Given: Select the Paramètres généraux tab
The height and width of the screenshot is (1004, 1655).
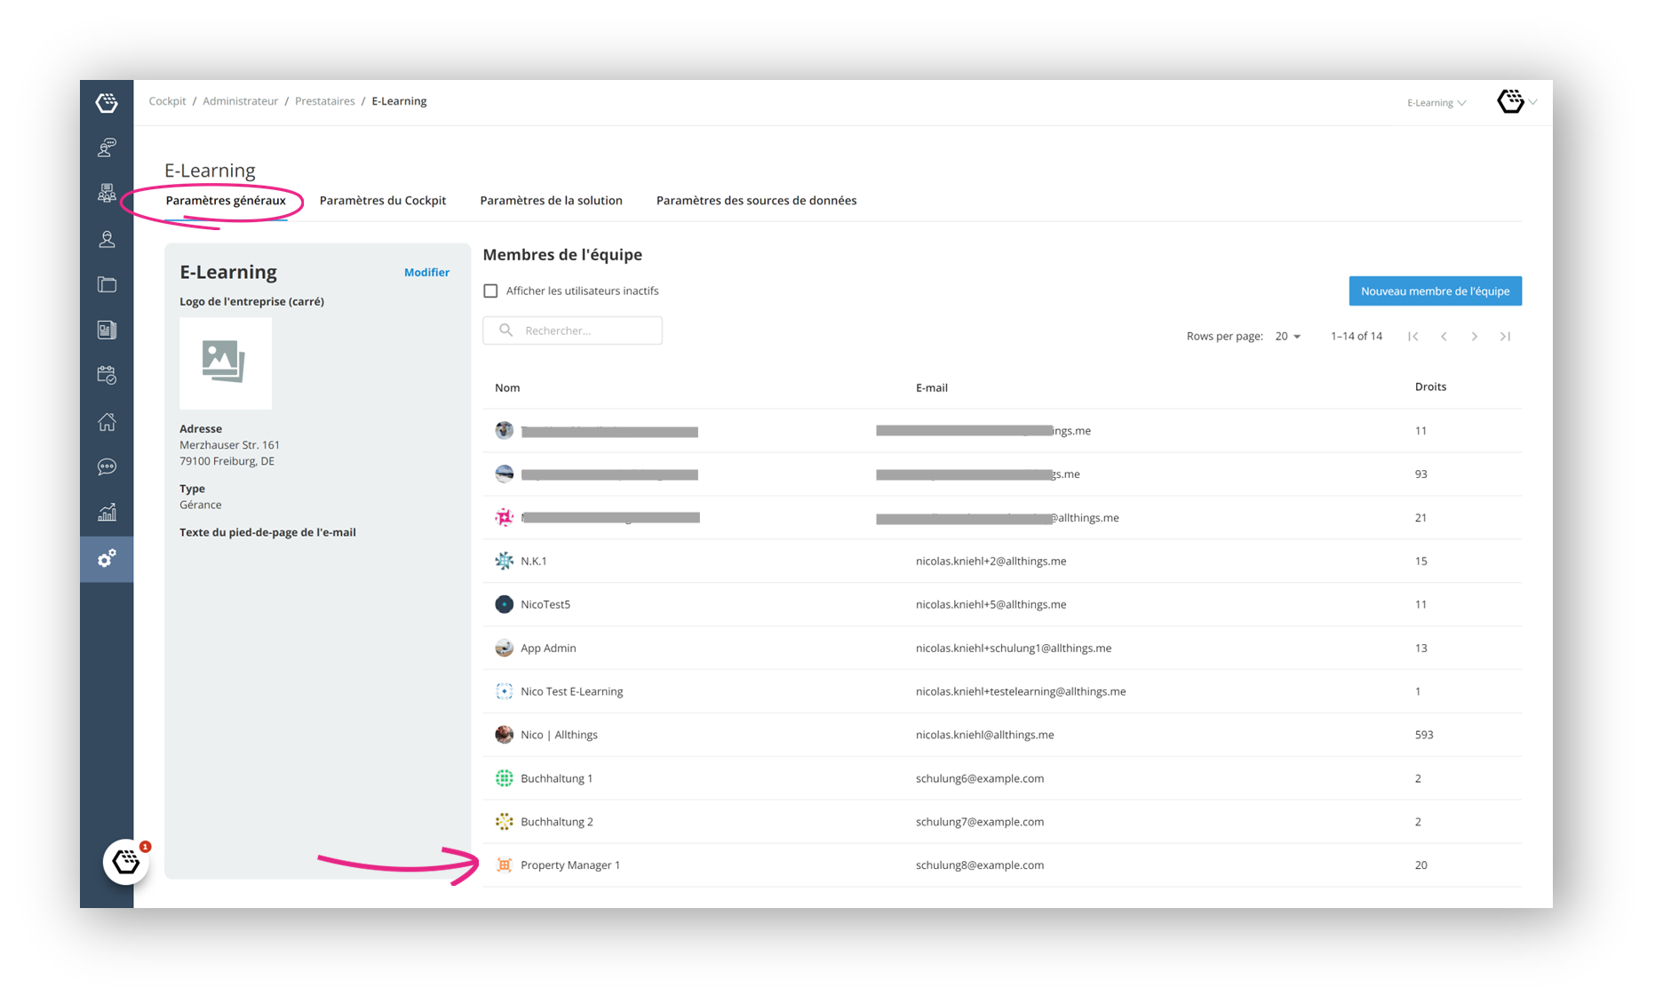Looking at the screenshot, I should coord(226,201).
